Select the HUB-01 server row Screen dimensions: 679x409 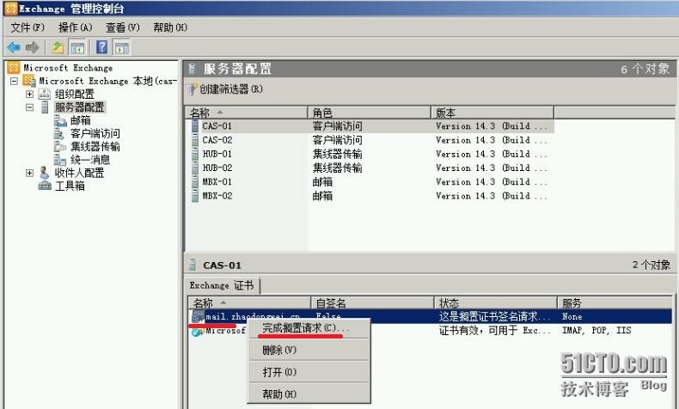pos(370,154)
